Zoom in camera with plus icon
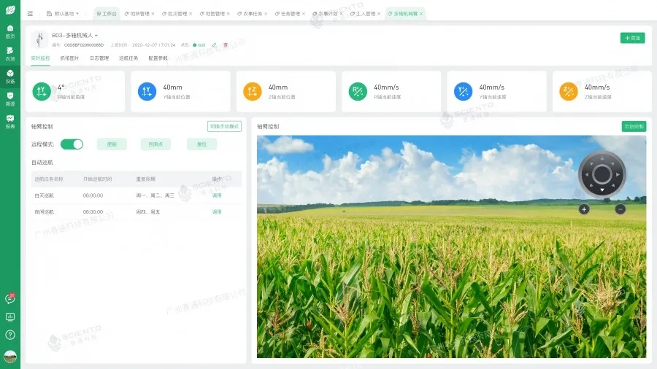 [x=584, y=209]
